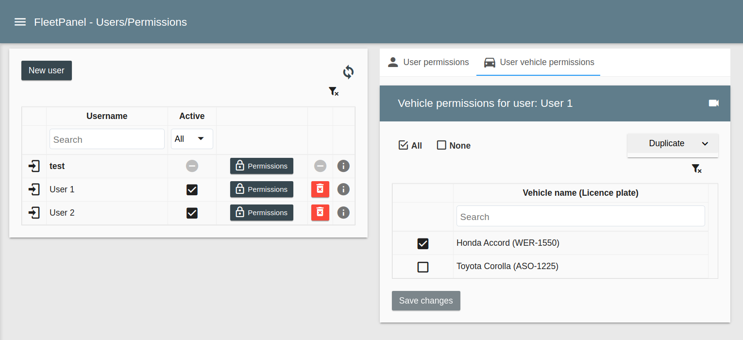
Task: Delete User 2 with red trash icon
Action: click(320, 213)
